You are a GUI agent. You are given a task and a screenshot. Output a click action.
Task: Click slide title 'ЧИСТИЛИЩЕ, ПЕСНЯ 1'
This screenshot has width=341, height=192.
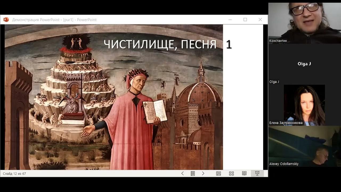[x=168, y=44]
